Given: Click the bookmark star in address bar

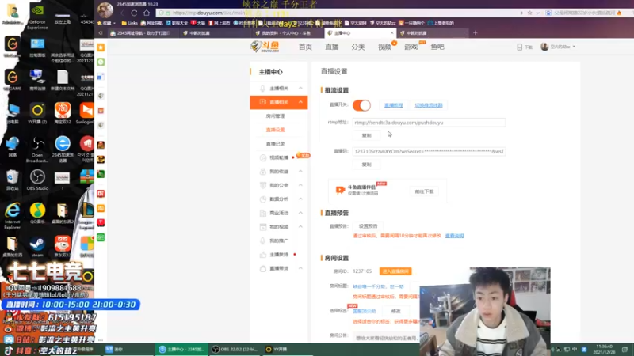Looking at the screenshot, I should pos(529,13).
